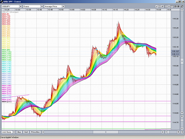Click the WMA (237) legend entry
The width and height of the screenshot is (185, 139).
click(7, 102)
